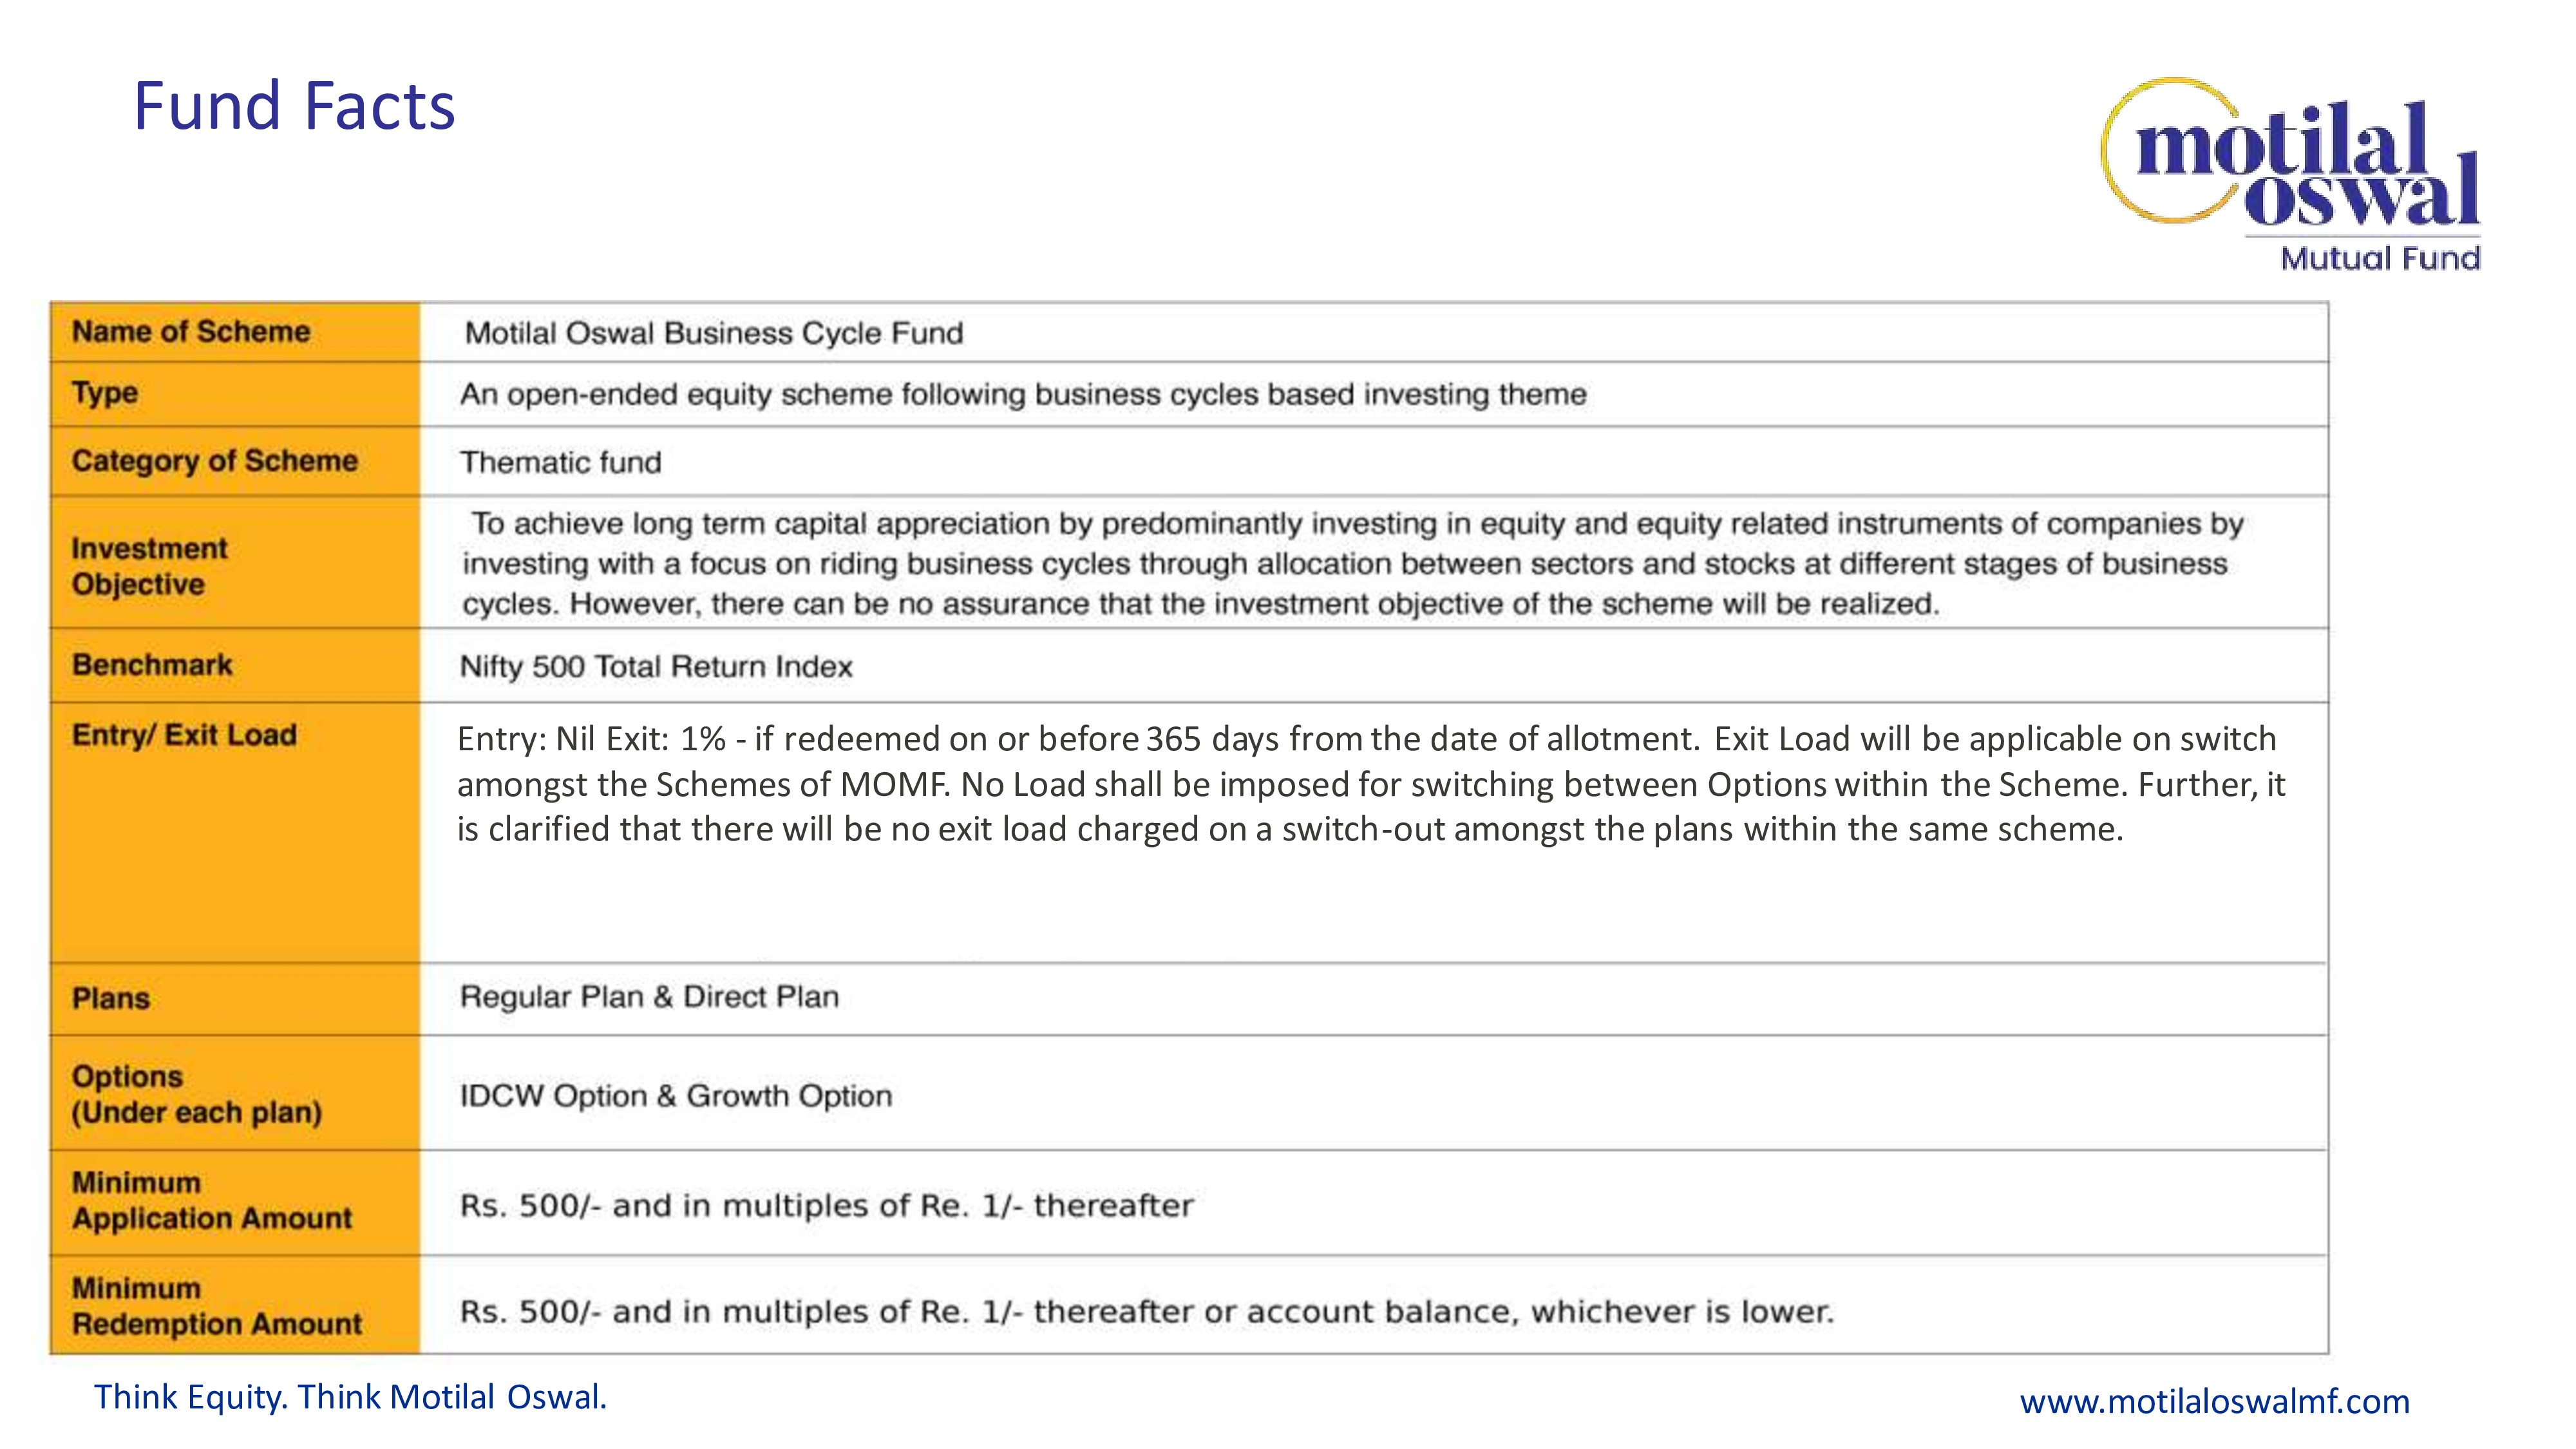Select the Minimum Application Amount label
Image resolution: width=2576 pixels, height=1449 pixels.
211,1201
